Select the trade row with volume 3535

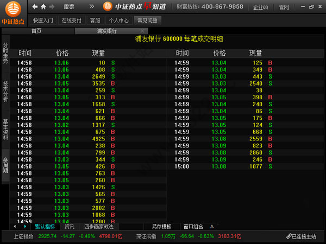88,84
